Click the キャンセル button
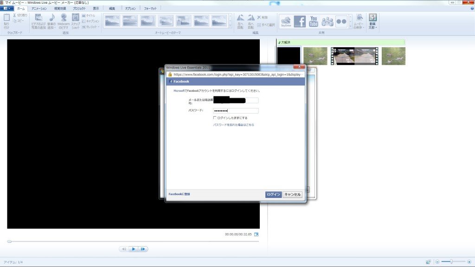The image size is (475, 267). pos(292,194)
